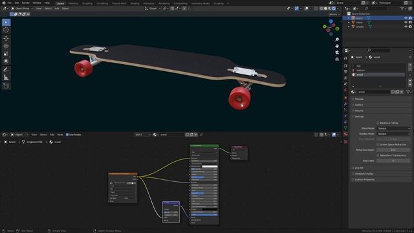This screenshot has height=233, width=414.
Task: Open the Slot 3 dropdown in node editor
Action: (142, 135)
